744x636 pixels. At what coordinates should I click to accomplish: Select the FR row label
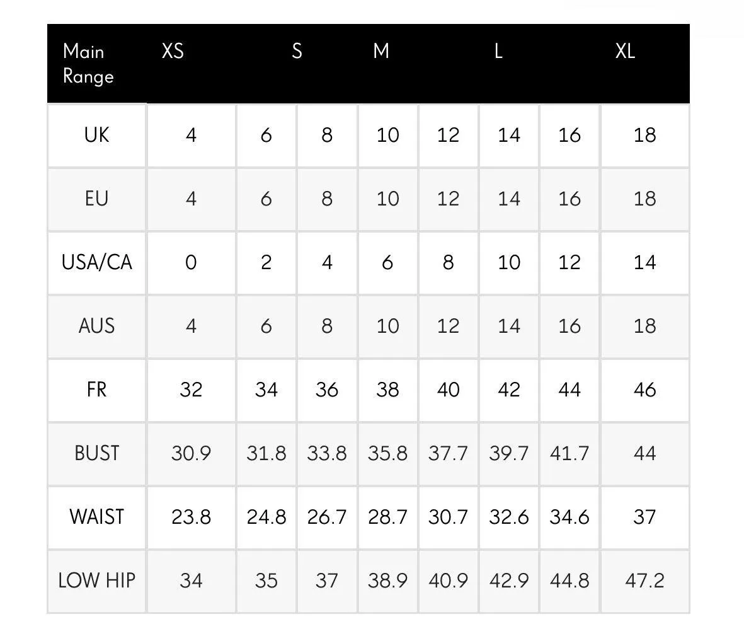click(96, 390)
